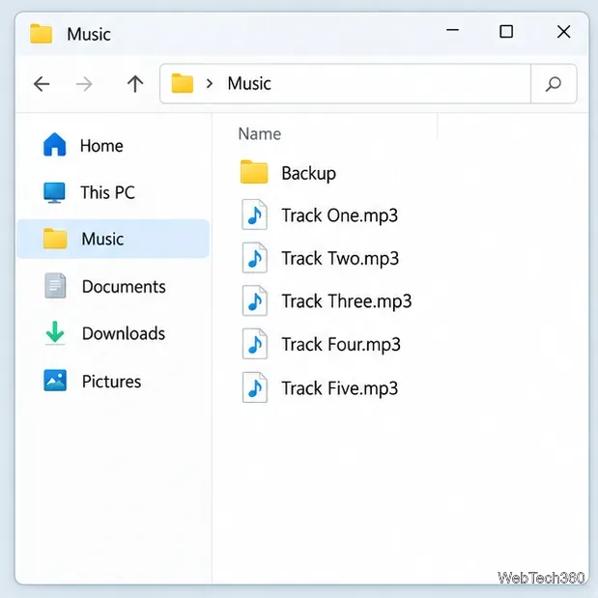Viewport: 598px width, 598px height.
Task: Click the Music folder icon in sidebar
Action: pos(55,239)
